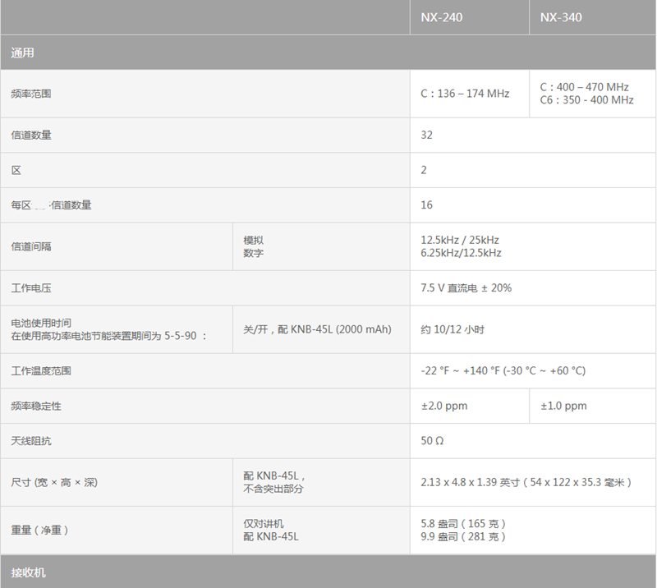657x588 pixels.
Task: Select the 通用 section header
Action: [22, 53]
